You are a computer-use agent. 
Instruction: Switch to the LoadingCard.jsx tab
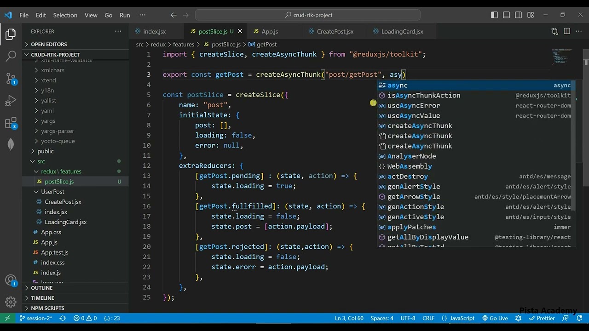pos(402,31)
